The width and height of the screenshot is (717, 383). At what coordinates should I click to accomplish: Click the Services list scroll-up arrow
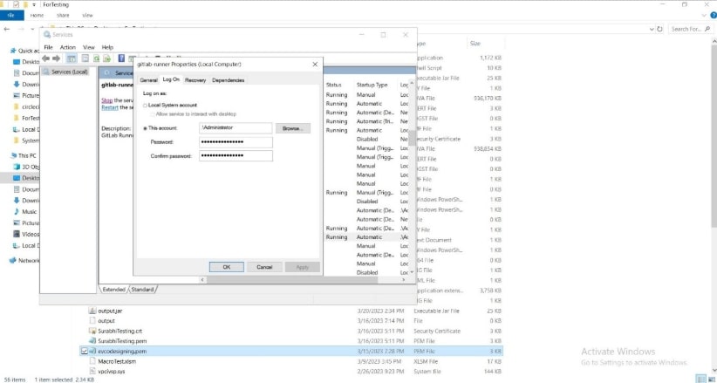[x=411, y=83]
